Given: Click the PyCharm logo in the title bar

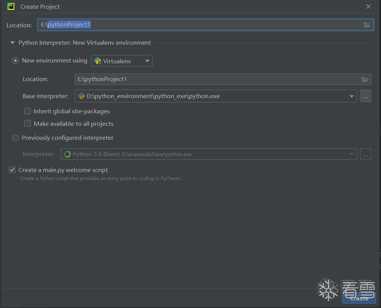Looking at the screenshot, I should tap(11, 6).
